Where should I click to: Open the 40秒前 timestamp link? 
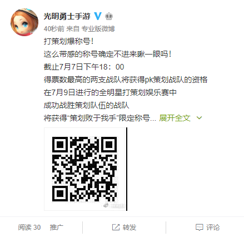coord(54,29)
